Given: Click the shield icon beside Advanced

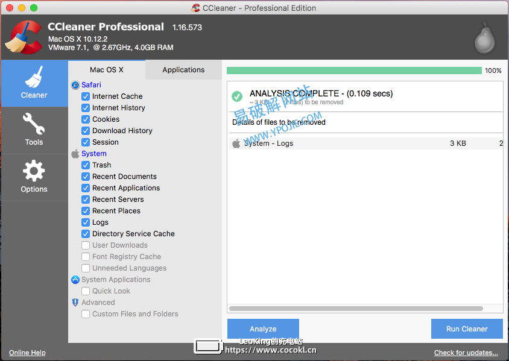Looking at the screenshot, I should point(75,303).
